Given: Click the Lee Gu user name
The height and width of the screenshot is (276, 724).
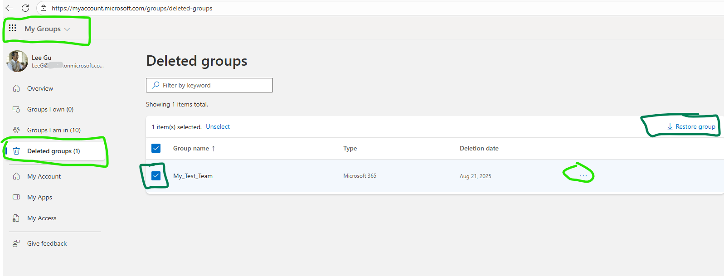Looking at the screenshot, I should click(x=42, y=58).
